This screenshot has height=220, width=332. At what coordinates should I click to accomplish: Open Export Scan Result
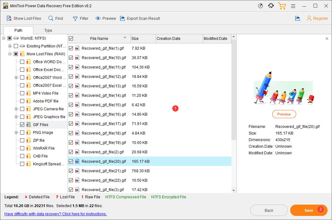pos(140,18)
